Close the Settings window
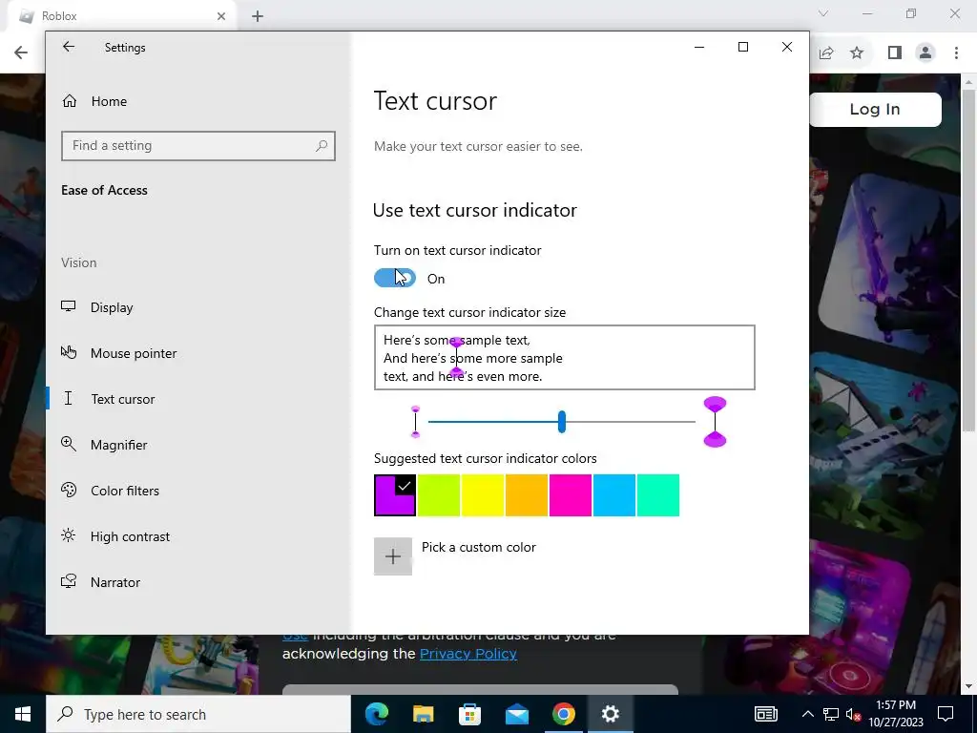Screen dimensions: 977x733 pos(787,47)
